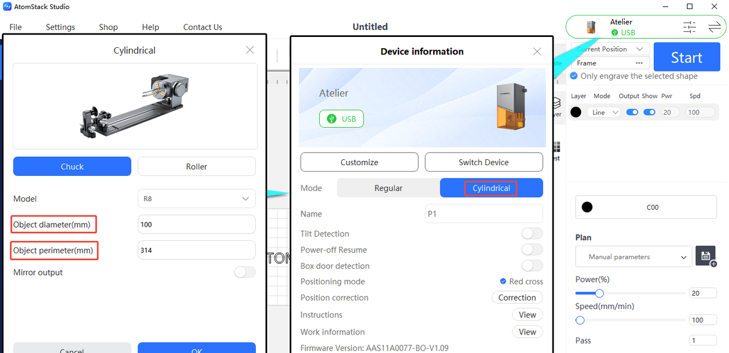Switch to Regular mode tab
Image resolution: width=729 pixels, height=353 pixels.
point(388,188)
